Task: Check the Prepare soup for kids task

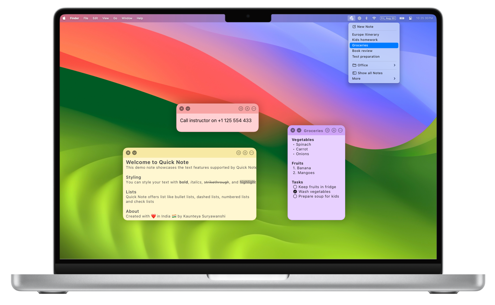Action: pos(295,196)
